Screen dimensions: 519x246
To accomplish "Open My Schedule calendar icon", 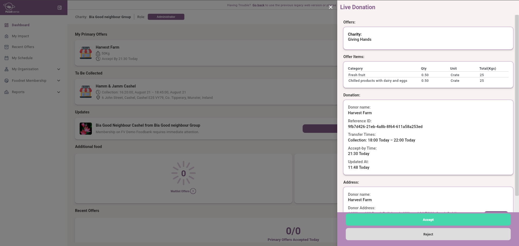I will 7,58.
